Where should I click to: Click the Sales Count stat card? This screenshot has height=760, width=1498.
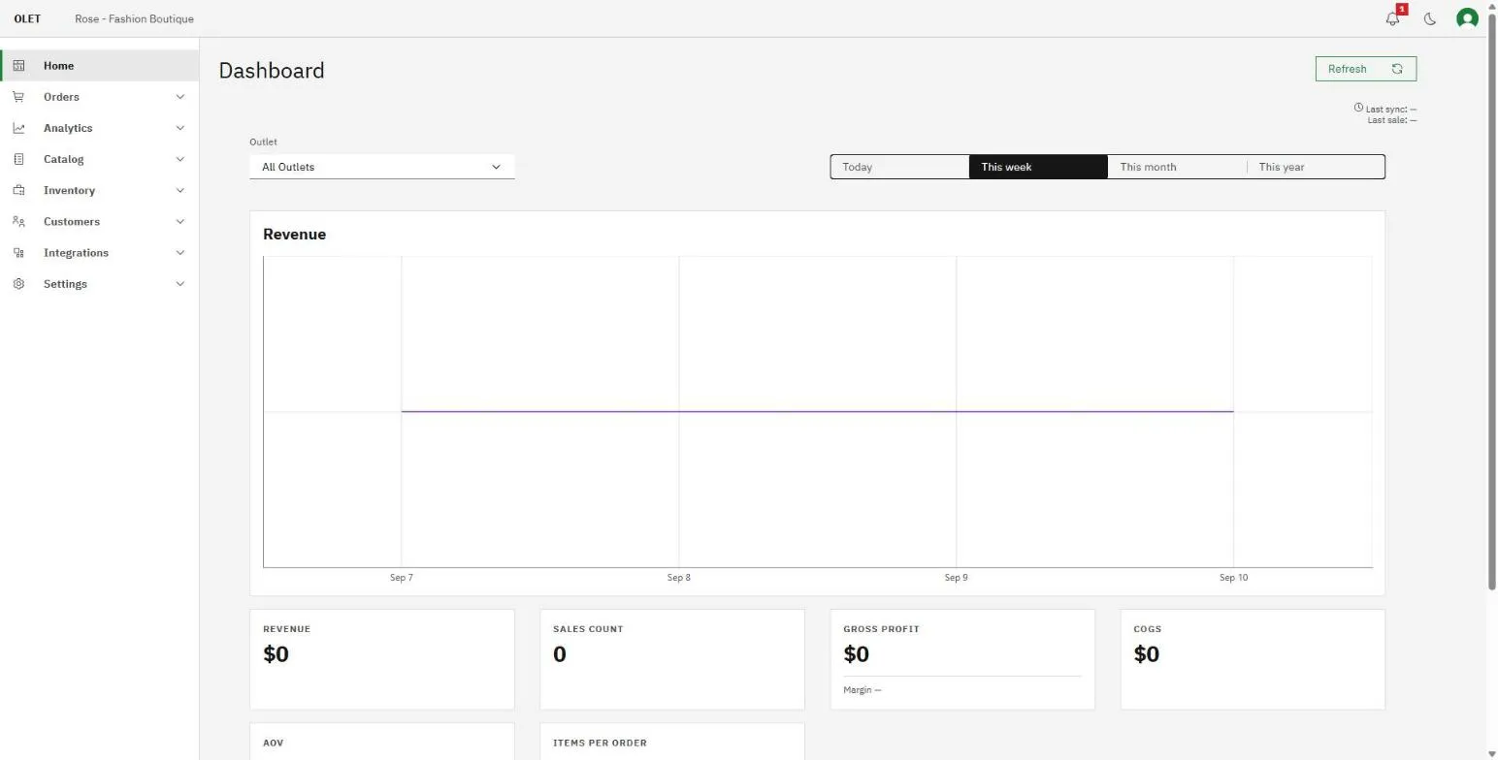(672, 659)
